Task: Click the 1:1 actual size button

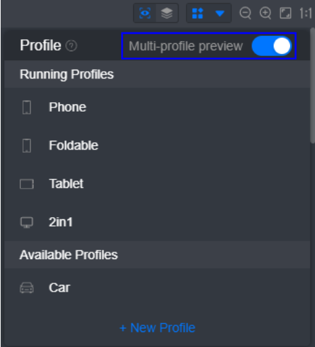Action: click(x=306, y=13)
